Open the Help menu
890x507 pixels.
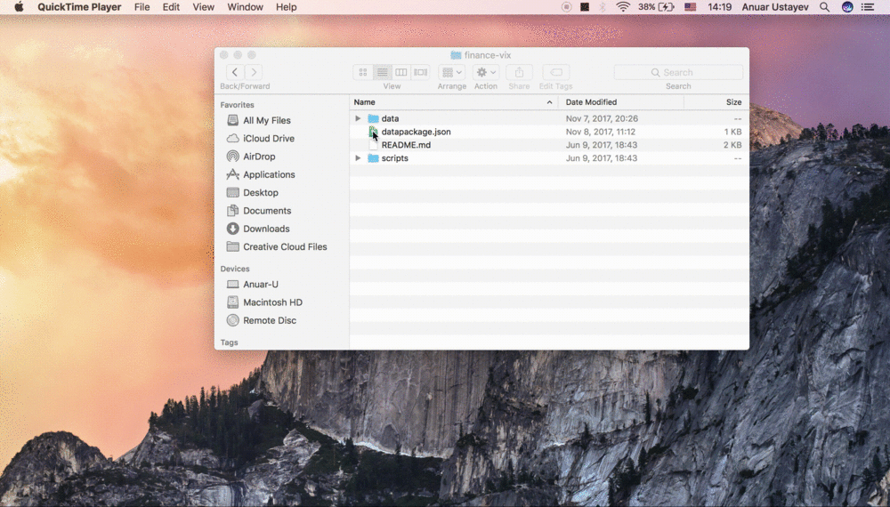(x=286, y=7)
